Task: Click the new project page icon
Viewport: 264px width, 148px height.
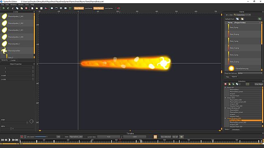Action: 32,8
